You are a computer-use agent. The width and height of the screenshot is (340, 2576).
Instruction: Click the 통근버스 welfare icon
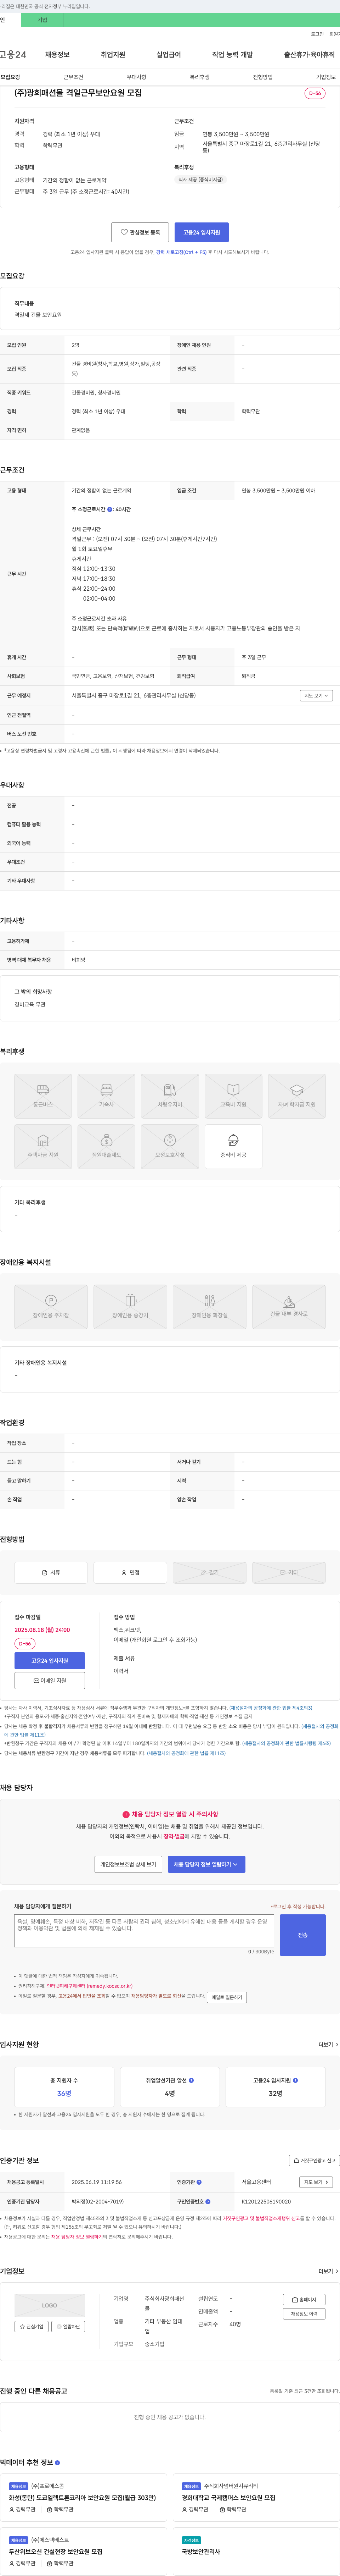pos(43,1096)
